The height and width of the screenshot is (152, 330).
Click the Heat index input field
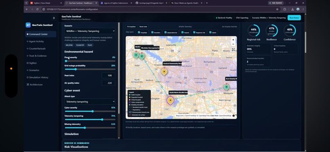(x=108, y=75)
